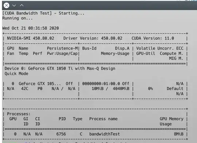Click the 'Volatile Uncorr. ECC' header
The height and width of the screenshot is (143, 197).
[x=160, y=48]
